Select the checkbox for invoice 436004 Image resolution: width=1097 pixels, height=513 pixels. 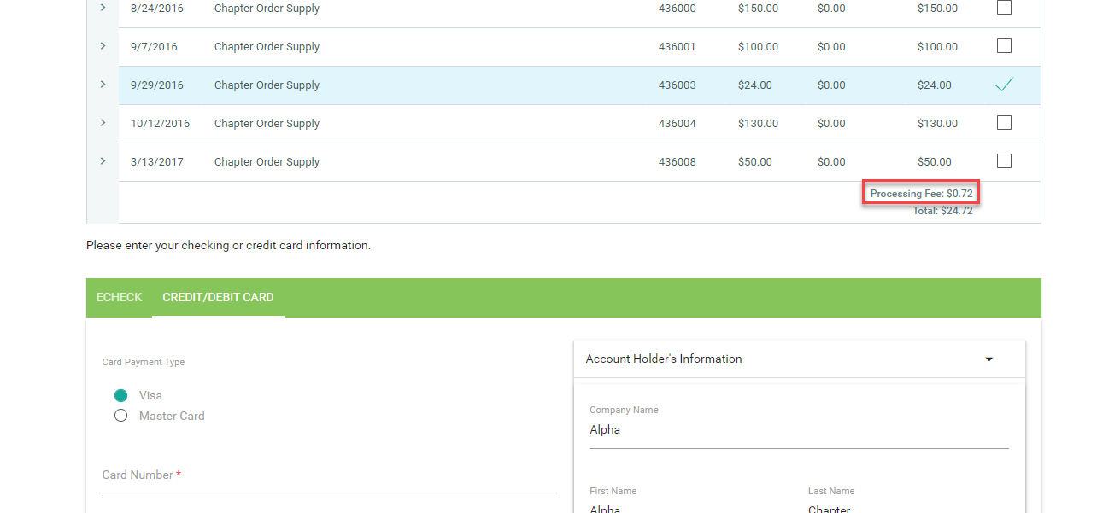(1004, 123)
